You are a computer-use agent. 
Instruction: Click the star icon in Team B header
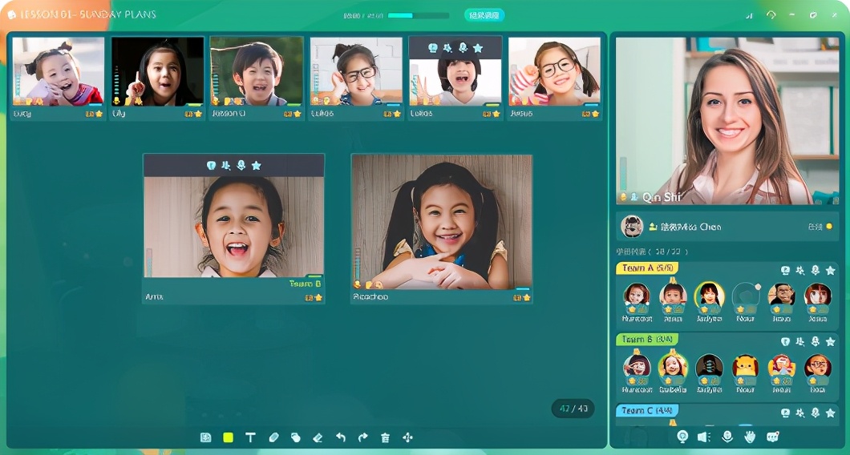(830, 341)
